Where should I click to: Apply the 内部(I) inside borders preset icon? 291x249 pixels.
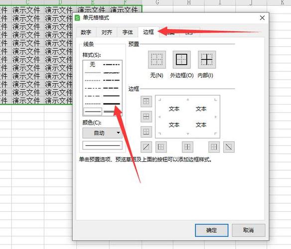tap(207, 60)
